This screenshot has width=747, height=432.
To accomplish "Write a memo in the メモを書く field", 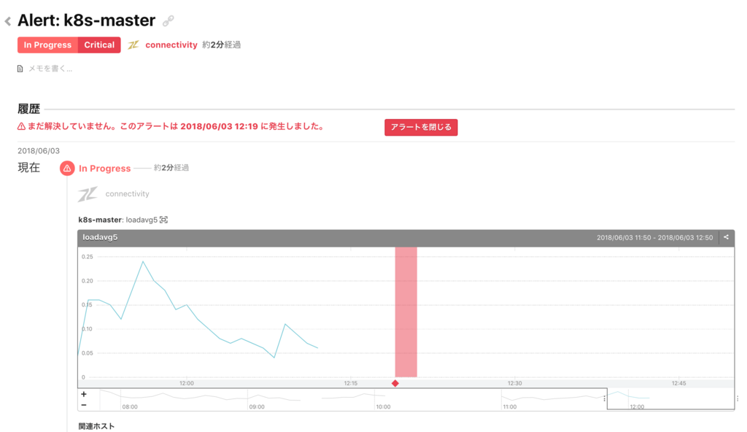I will click(x=50, y=69).
